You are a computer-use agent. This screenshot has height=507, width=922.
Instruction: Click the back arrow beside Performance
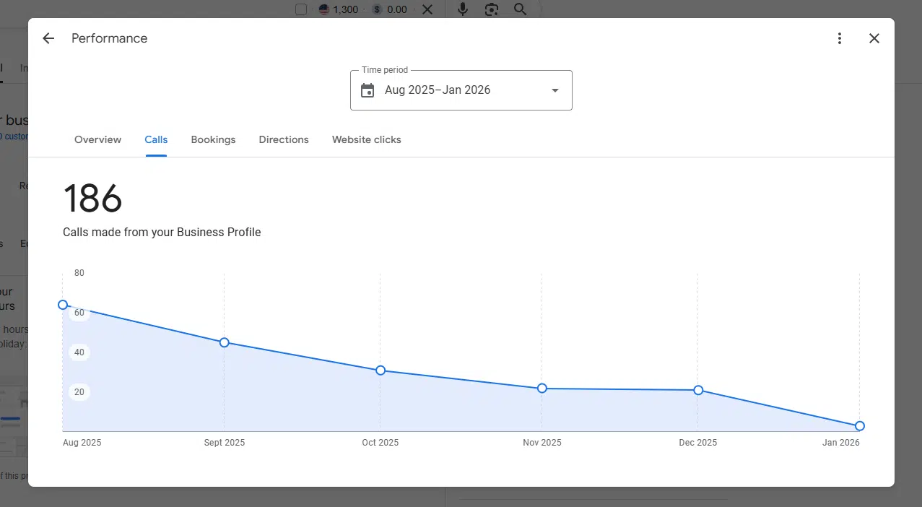tap(48, 39)
